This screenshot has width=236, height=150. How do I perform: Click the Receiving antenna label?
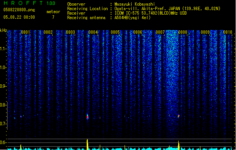coord(86,18)
